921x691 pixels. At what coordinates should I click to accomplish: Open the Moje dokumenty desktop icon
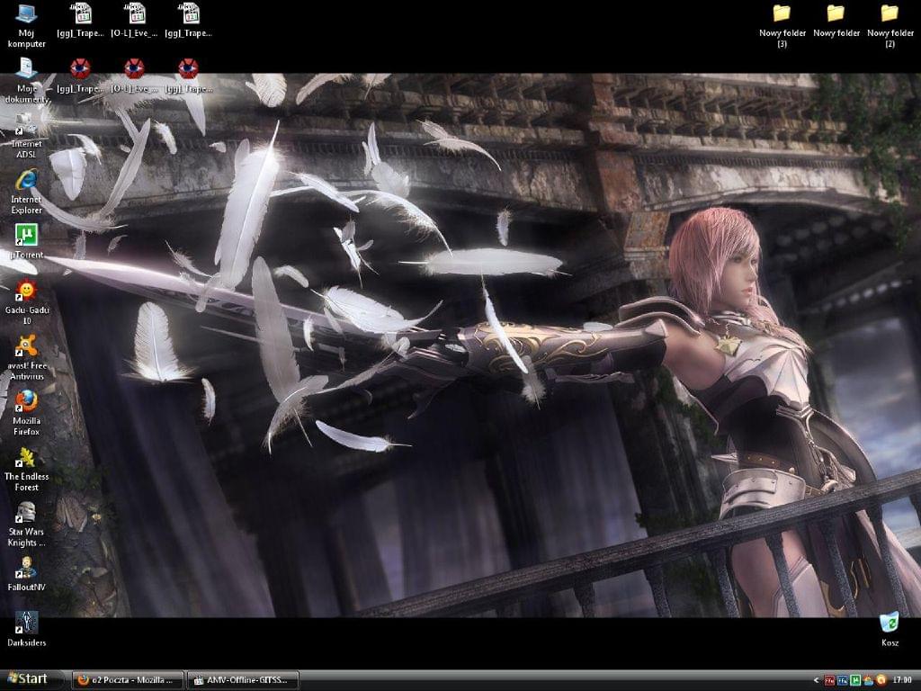[x=26, y=80]
